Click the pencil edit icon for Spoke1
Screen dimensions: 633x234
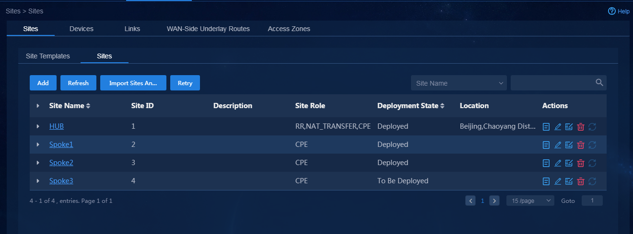point(557,145)
